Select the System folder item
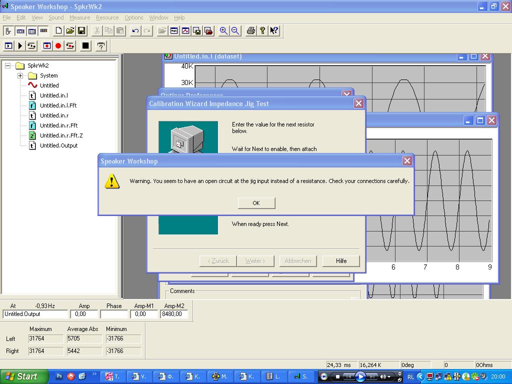 tap(48, 76)
